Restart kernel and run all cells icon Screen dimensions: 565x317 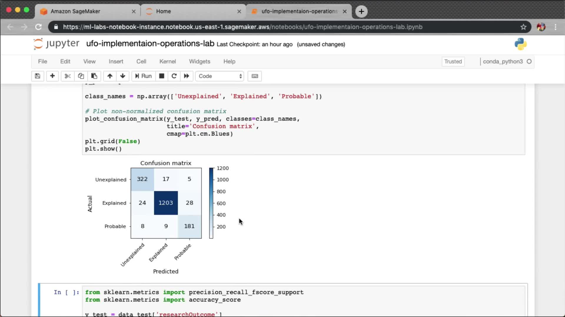coord(187,76)
